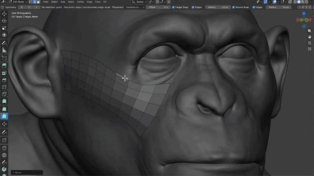
Task: Switch to vertex select mode
Action: click(31, 2)
